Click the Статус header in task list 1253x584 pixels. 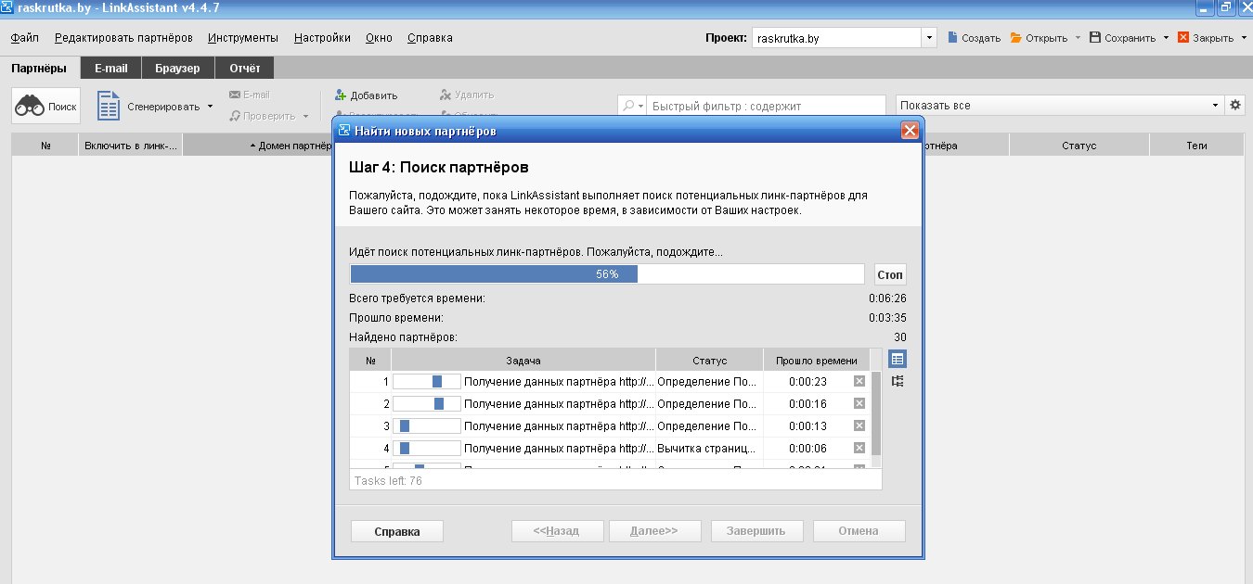tap(709, 360)
